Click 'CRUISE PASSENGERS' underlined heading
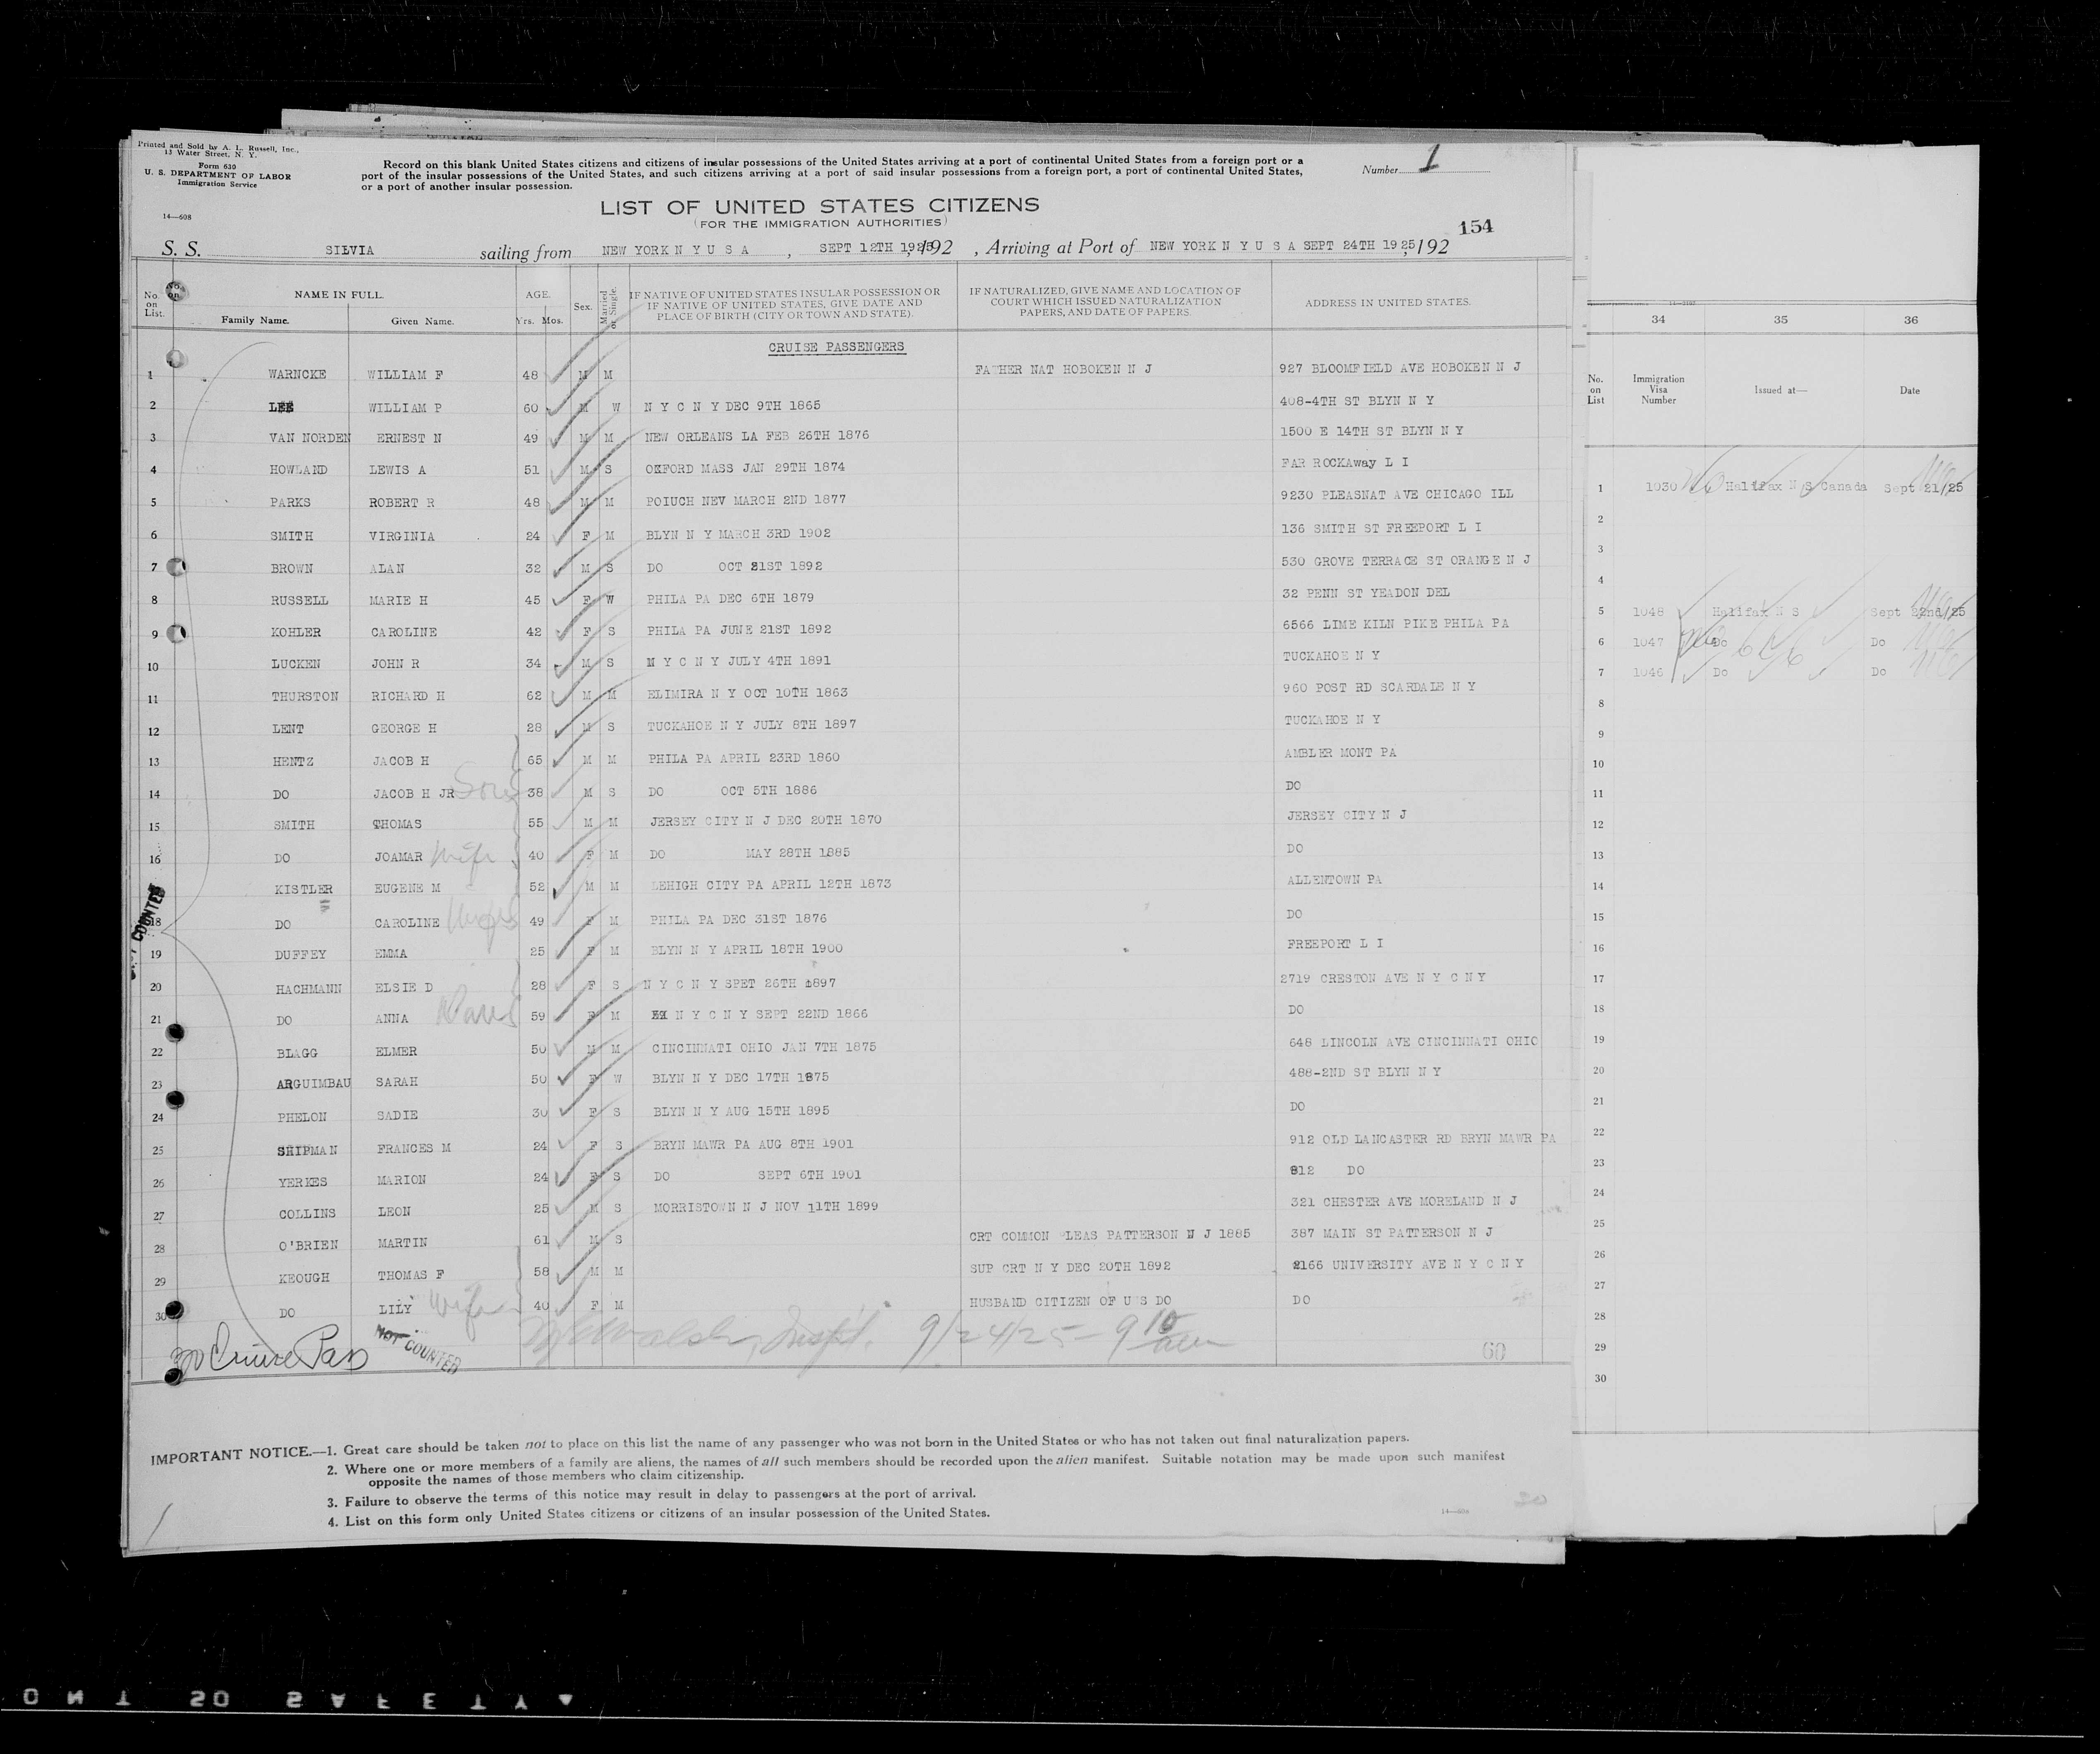This screenshot has width=2100, height=1754. pos(836,347)
